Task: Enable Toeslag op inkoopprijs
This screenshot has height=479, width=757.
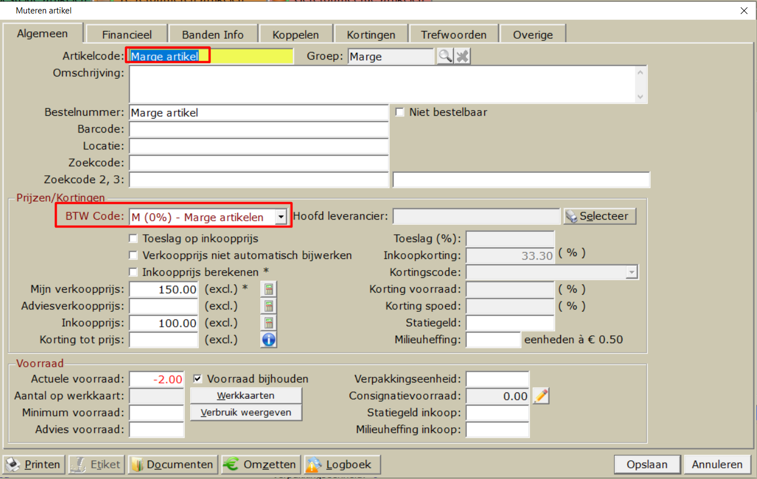Action: point(133,238)
